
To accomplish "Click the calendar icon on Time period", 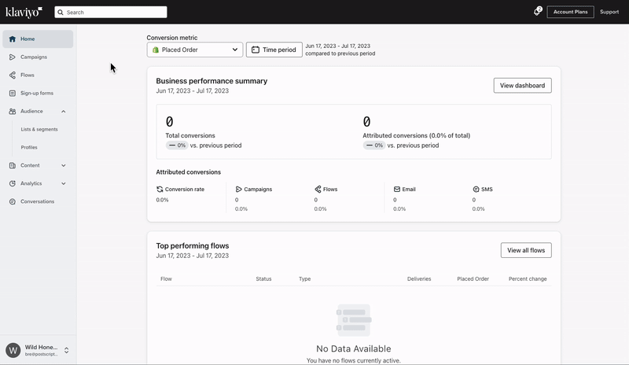I will tap(255, 50).
